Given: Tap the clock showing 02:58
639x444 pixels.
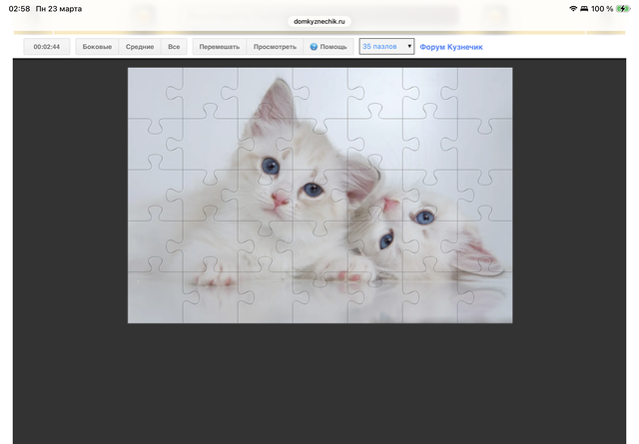Looking at the screenshot, I should click(x=19, y=8).
